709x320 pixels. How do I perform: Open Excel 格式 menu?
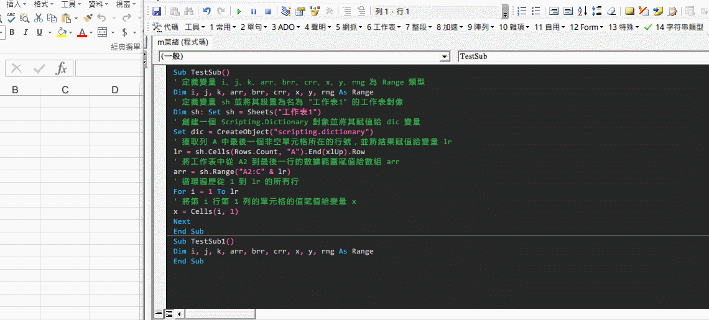44,4
